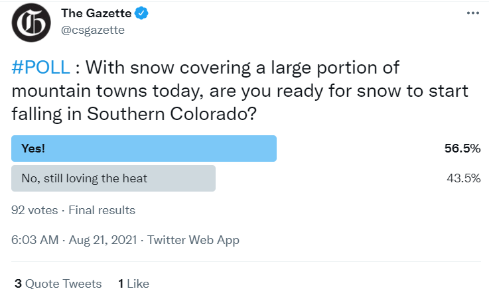Open the Twitter Web App source link

193,240
